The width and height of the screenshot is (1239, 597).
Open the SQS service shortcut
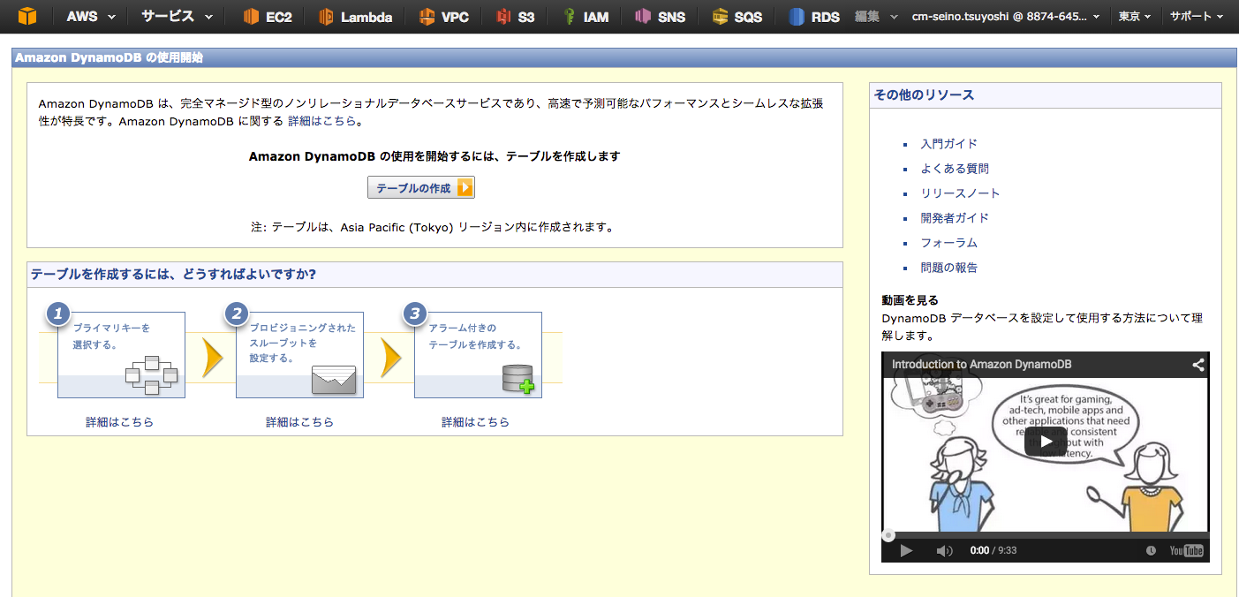737,17
